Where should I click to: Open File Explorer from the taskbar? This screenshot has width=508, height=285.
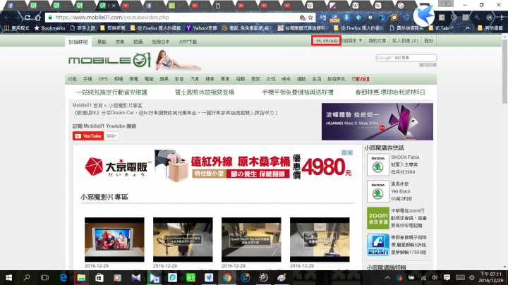pos(81,277)
